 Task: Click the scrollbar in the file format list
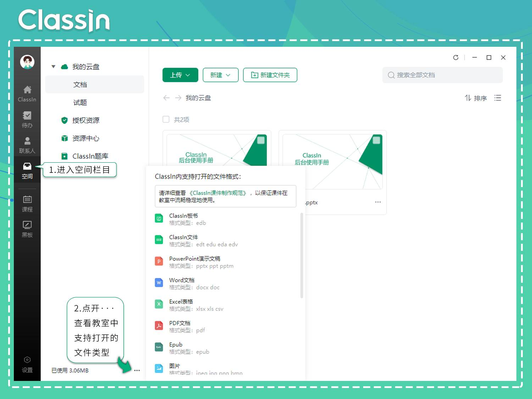302,255
